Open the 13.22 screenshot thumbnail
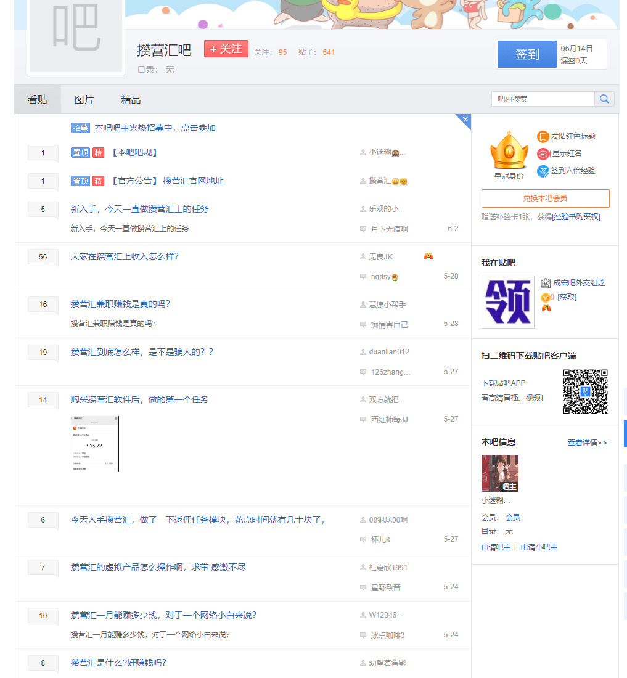The height and width of the screenshot is (678, 627). [95, 444]
